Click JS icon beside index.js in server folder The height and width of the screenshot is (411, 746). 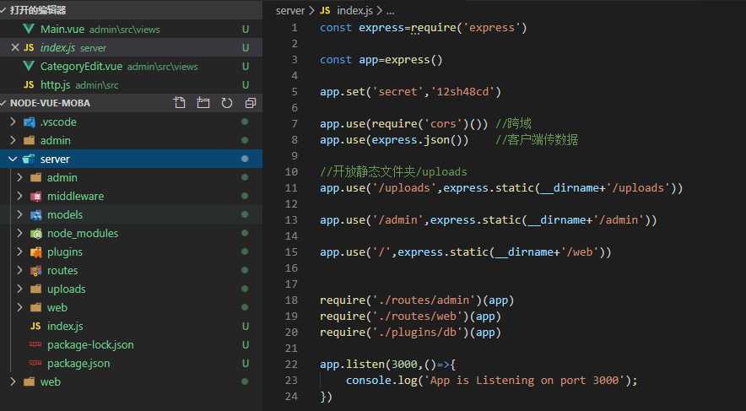35,326
